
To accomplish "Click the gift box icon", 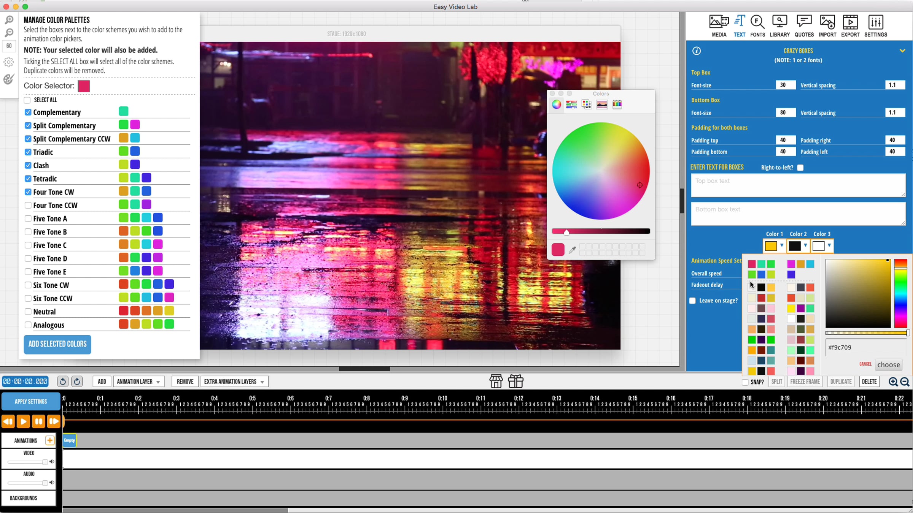I will [515, 381].
